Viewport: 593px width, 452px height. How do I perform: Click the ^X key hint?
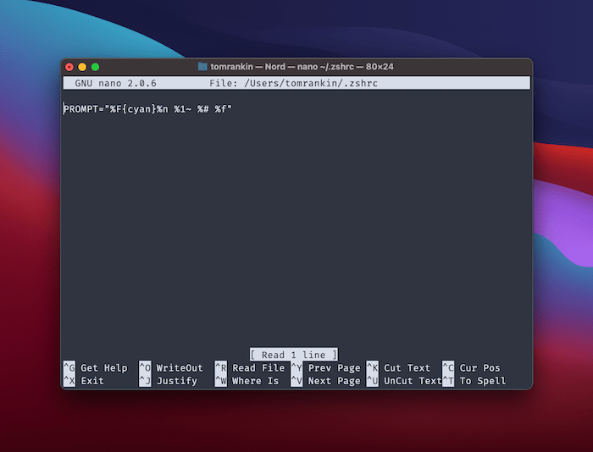69,381
